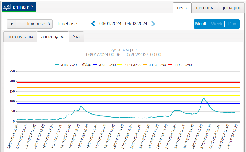This screenshot has width=246, height=152.
Task: Advance to the next date range arrow
Action: [x=153, y=24]
